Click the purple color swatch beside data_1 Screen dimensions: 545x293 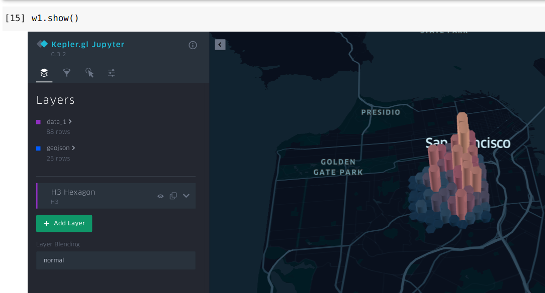[39, 121]
